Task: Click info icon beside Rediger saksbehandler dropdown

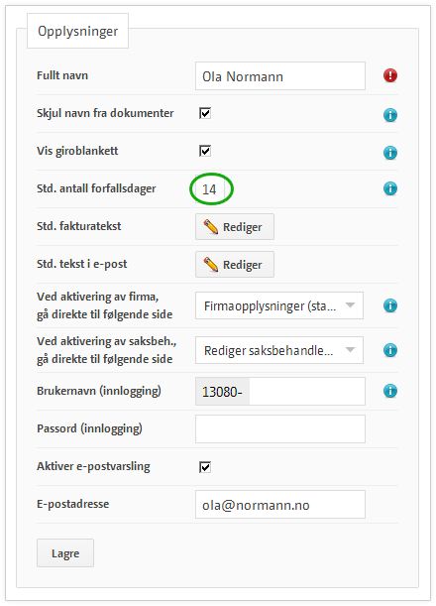Action: point(390,350)
